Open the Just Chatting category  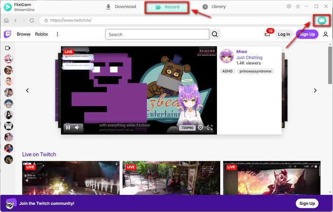click(249, 58)
